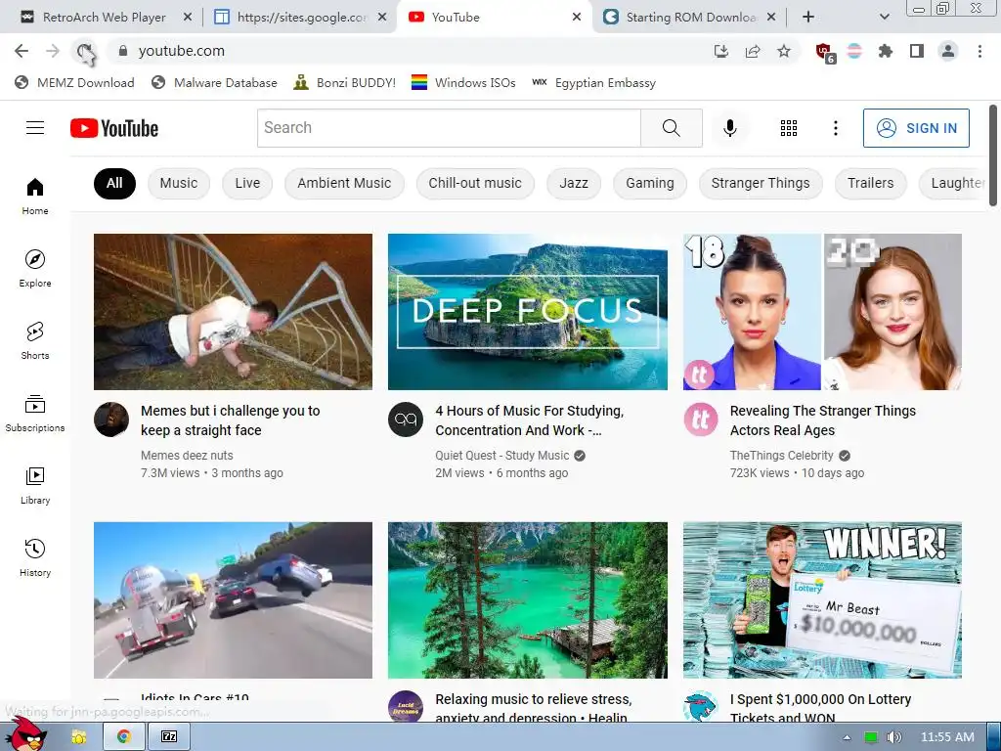Switch to Starting ROM Download tab

pyautogui.click(x=689, y=18)
